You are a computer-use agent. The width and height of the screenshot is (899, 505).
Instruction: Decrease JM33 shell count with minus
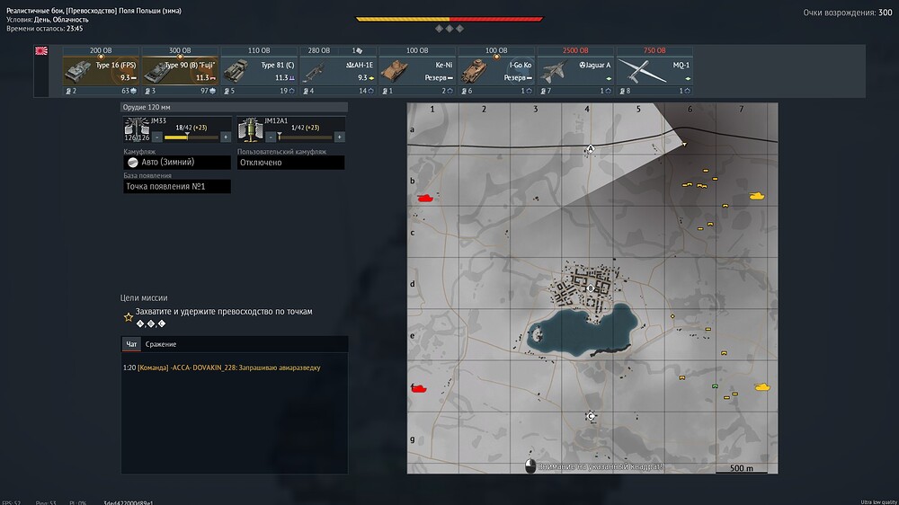156,137
